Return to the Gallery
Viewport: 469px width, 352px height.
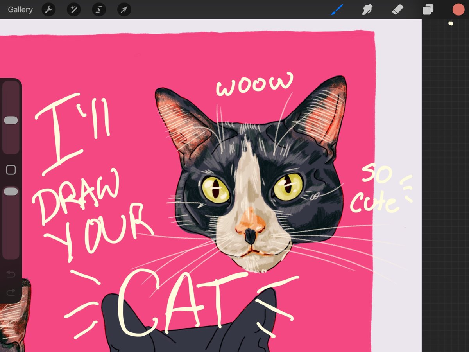[20, 9]
